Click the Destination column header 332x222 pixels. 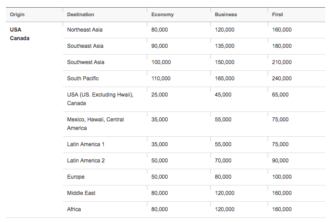[81, 14]
